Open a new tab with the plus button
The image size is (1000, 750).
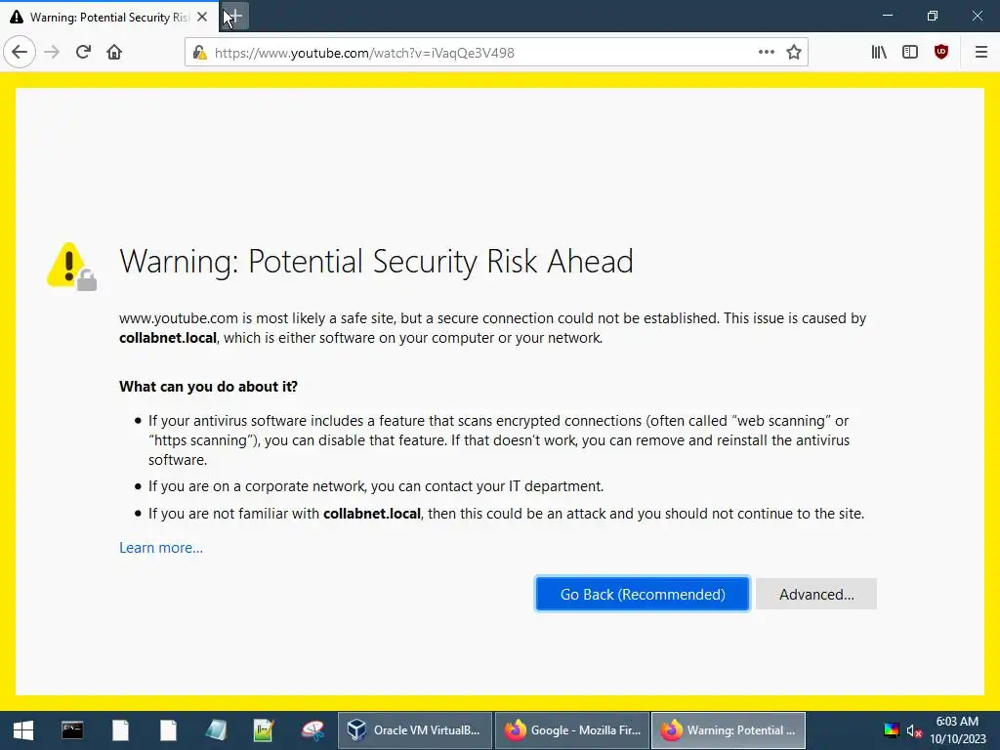point(234,17)
